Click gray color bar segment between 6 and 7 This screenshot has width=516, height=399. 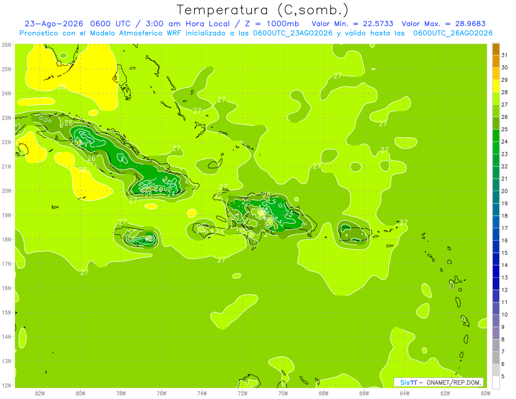click(x=496, y=358)
